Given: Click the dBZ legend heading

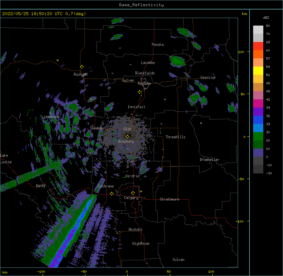Looking at the screenshot, I should [266, 18].
